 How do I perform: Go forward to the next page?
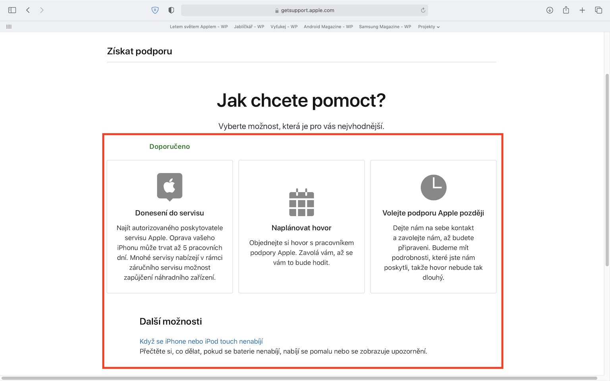[x=42, y=10]
